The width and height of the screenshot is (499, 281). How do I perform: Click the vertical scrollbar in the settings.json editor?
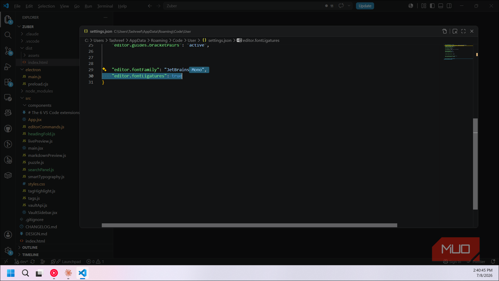[x=475, y=164]
